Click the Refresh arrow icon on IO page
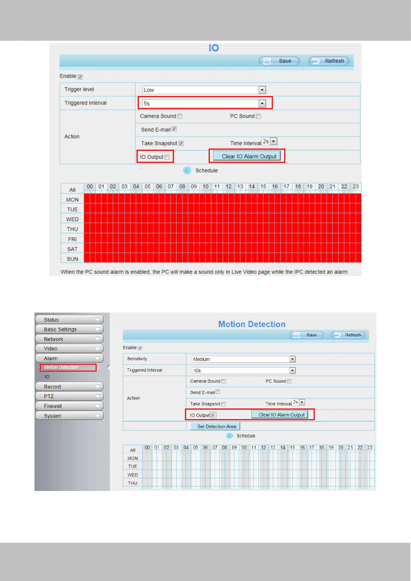This screenshot has width=411, height=581. coord(315,61)
